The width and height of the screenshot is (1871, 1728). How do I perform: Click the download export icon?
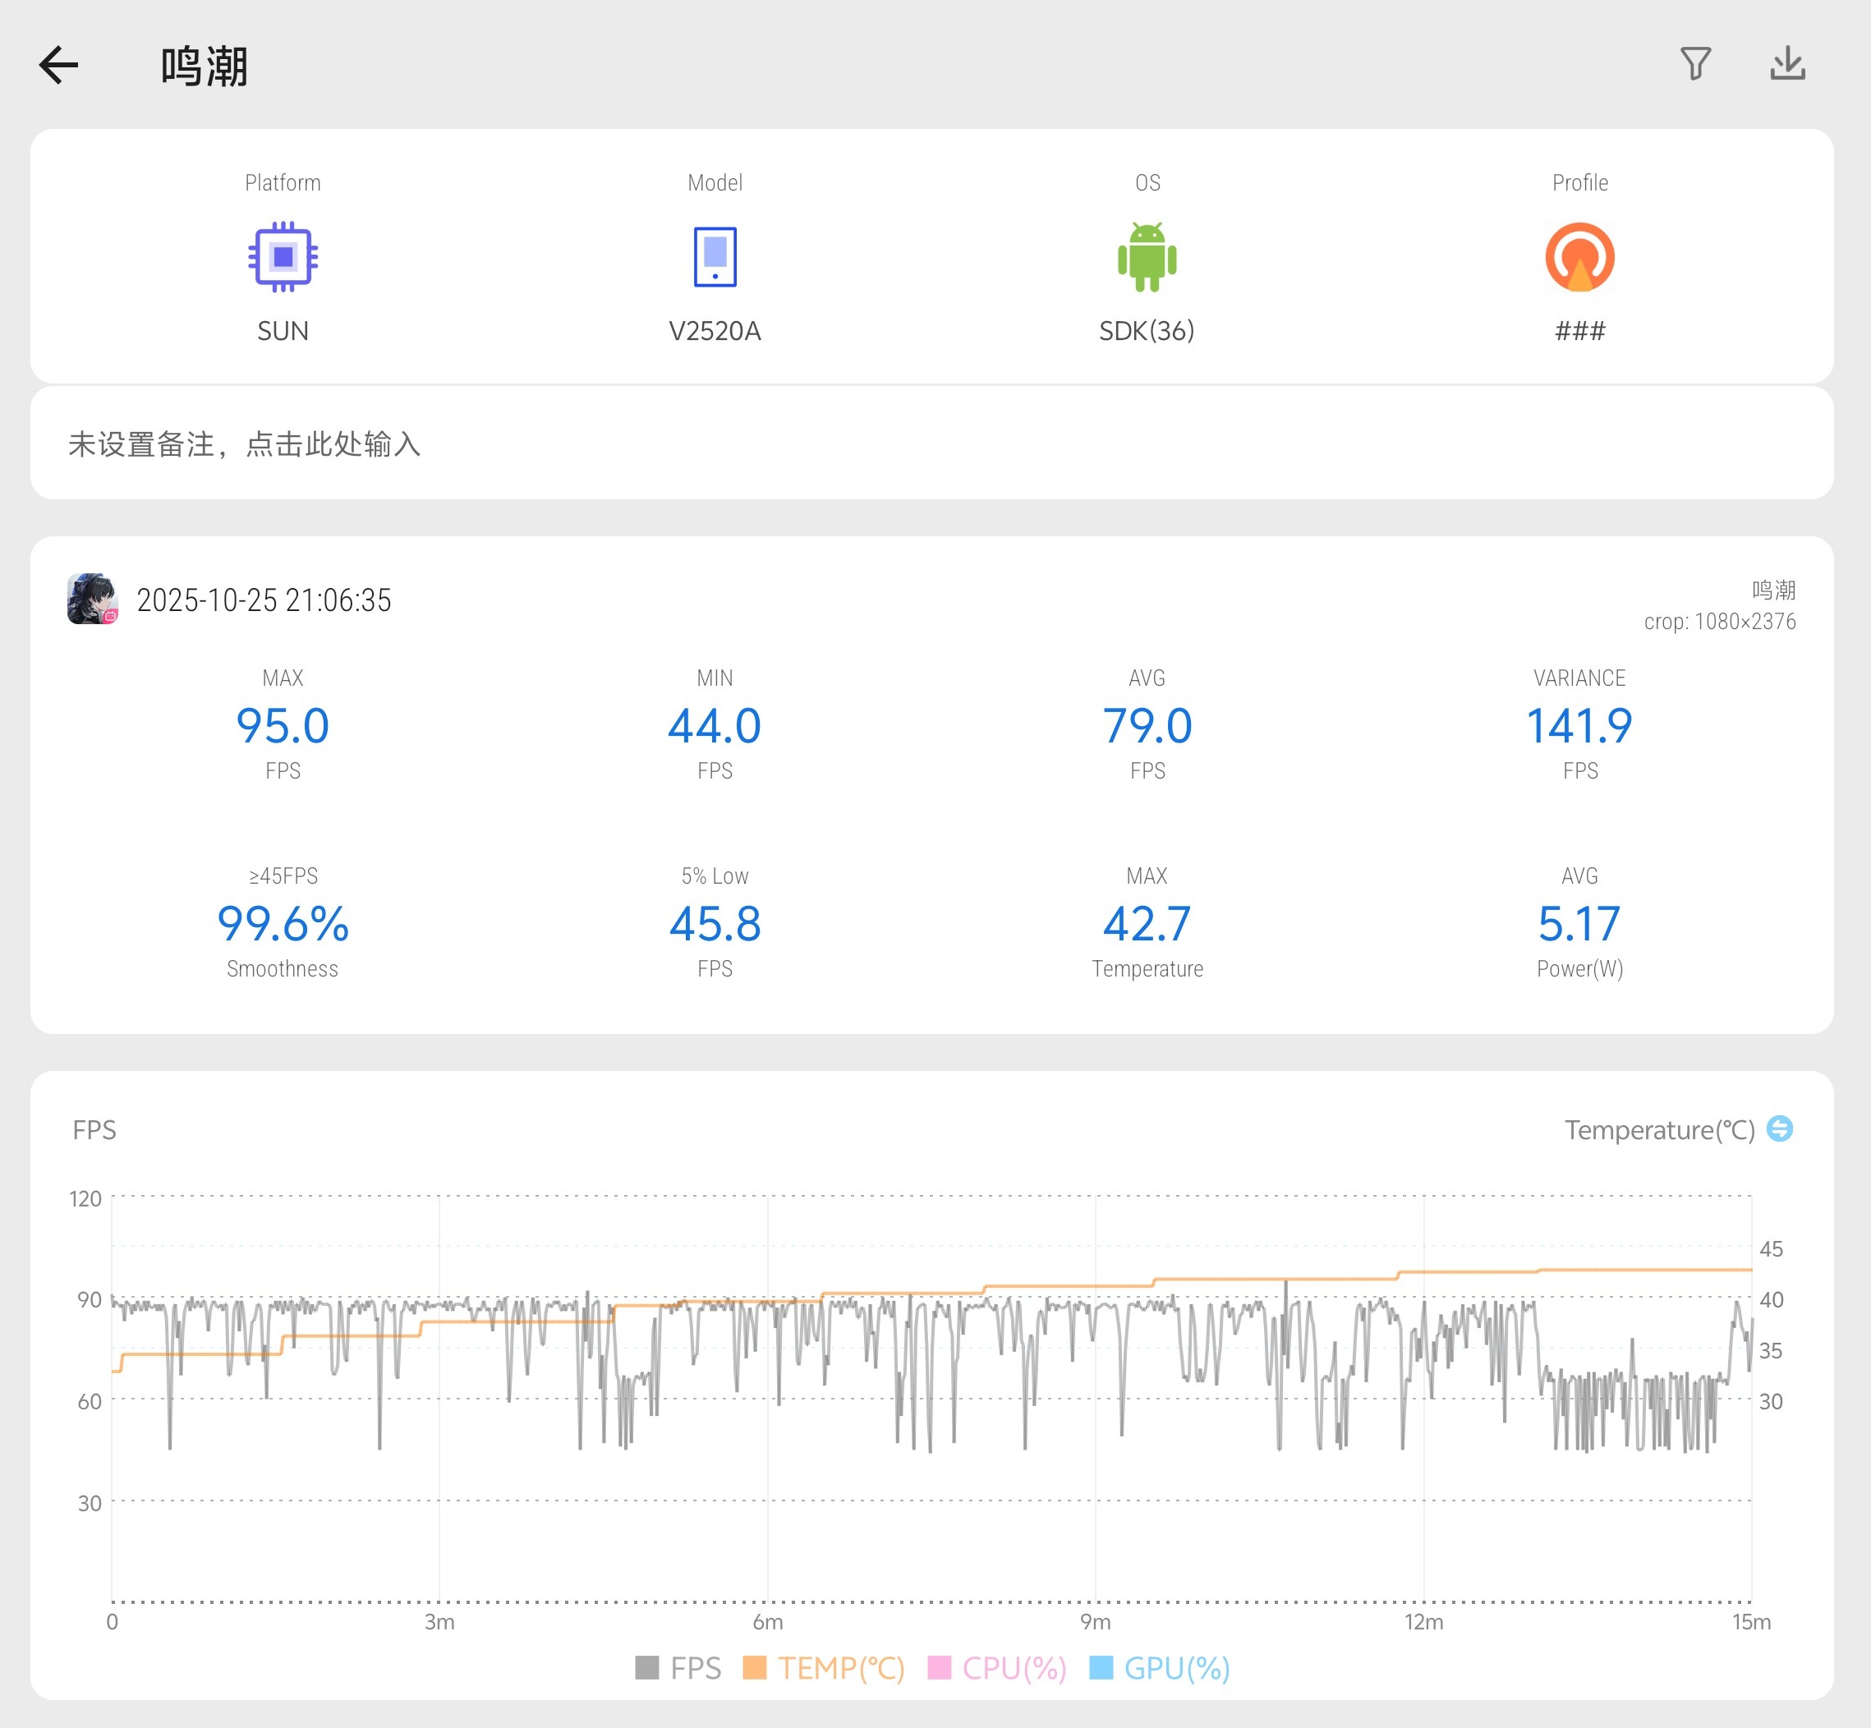pyautogui.click(x=1787, y=63)
